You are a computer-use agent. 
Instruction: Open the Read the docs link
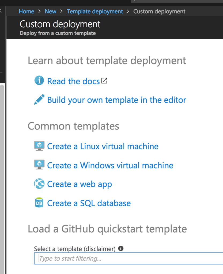point(73,81)
